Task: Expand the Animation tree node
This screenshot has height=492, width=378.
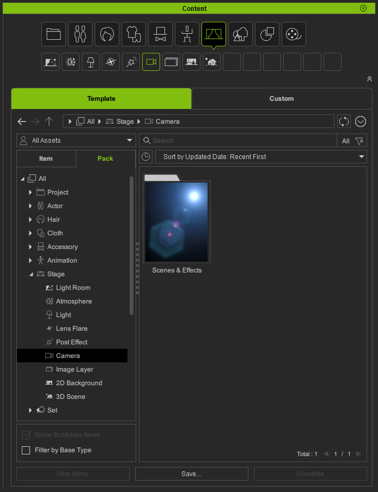Action: 31,260
